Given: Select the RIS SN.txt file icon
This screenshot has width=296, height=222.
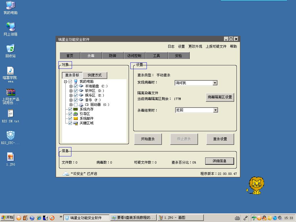Looking at the screenshot, I should coord(11,116).
